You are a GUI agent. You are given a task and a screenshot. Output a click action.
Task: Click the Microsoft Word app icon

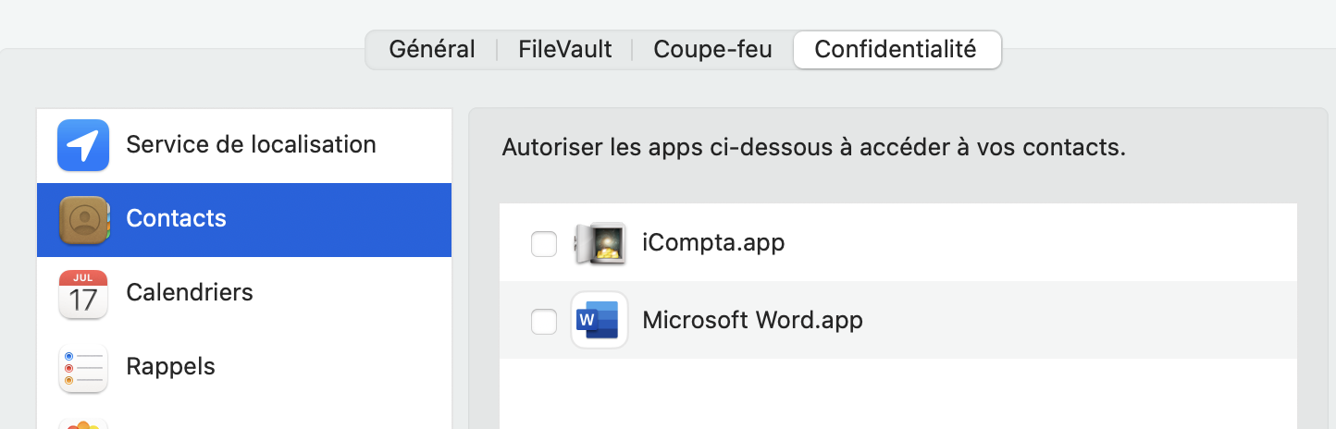[x=600, y=320]
